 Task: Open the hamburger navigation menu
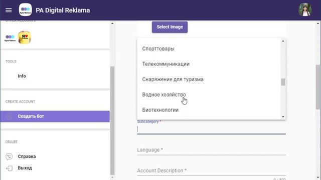[x=9, y=10]
